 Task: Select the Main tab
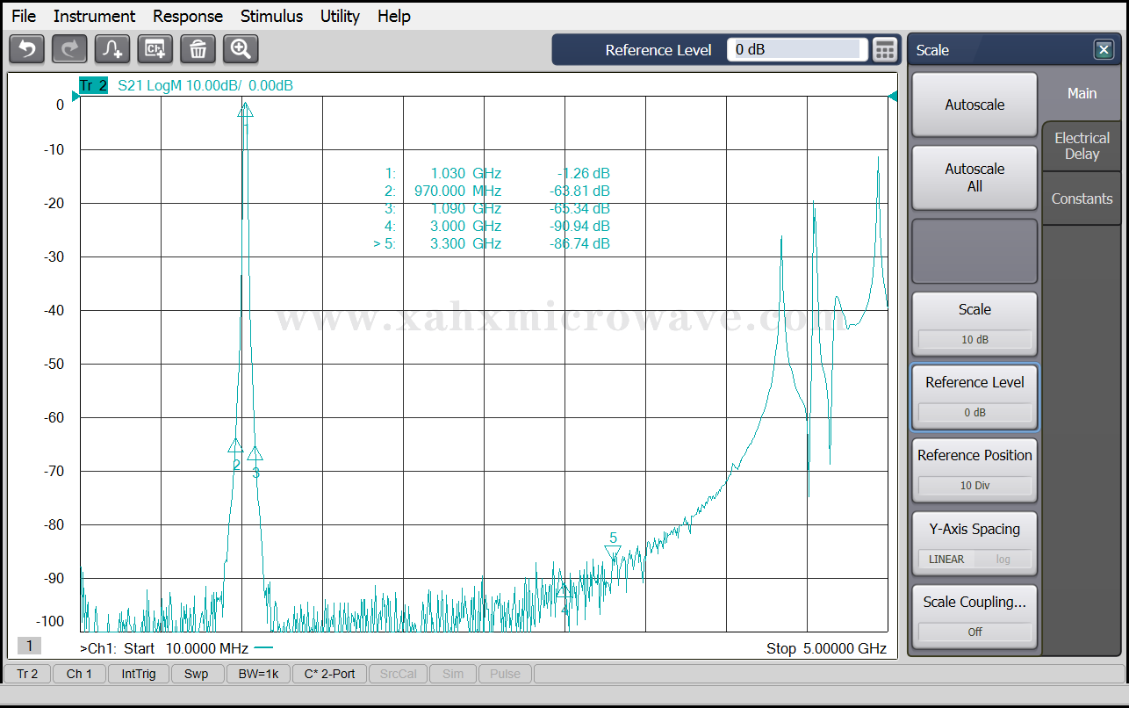point(1082,93)
